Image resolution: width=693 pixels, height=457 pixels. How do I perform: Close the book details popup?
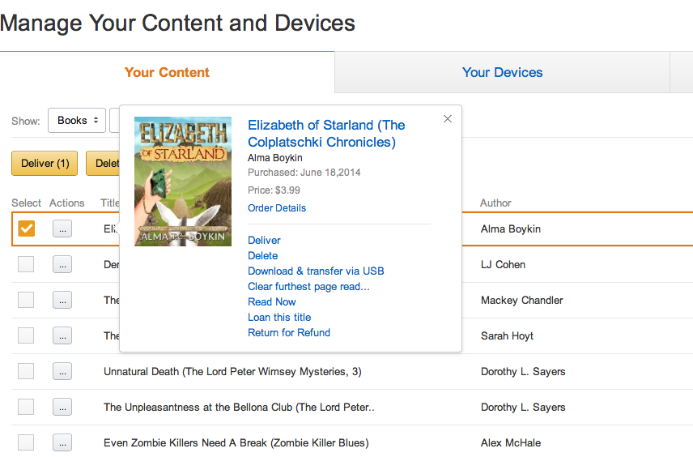point(448,119)
